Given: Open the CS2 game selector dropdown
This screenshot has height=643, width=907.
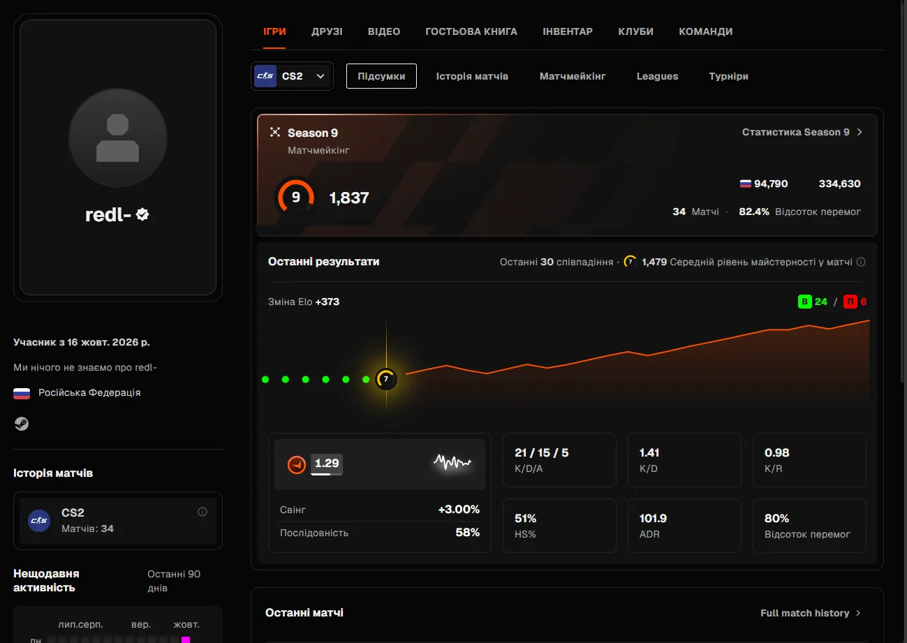Looking at the screenshot, I should point(292,76).
